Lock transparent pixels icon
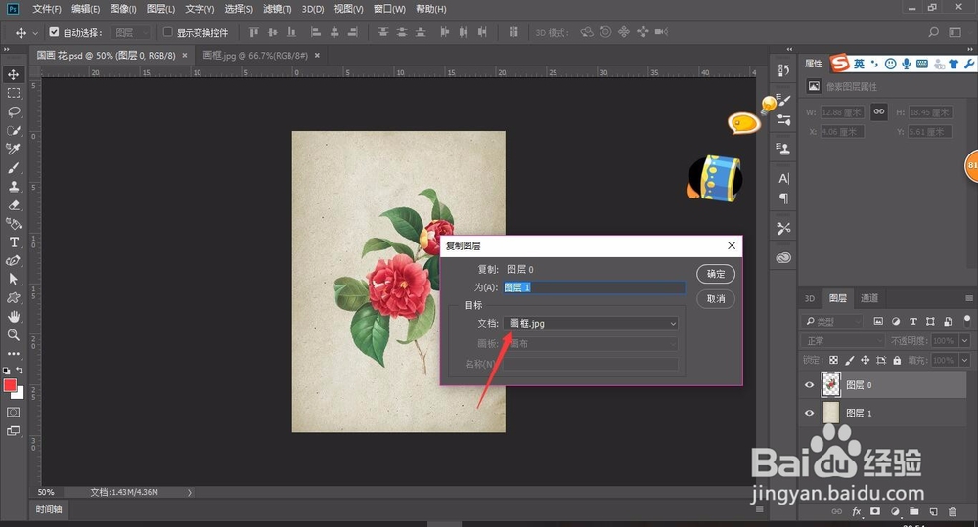The image size is (978, 527). 834,361
